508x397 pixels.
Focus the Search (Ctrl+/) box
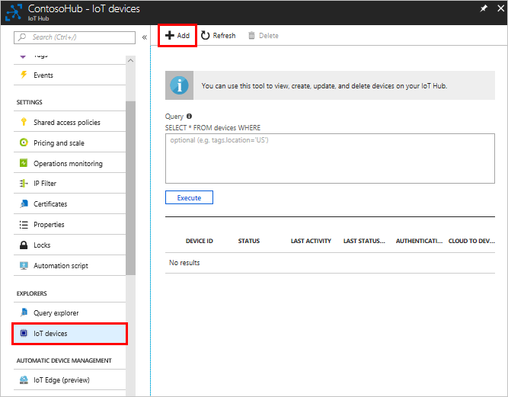point(75,37)
